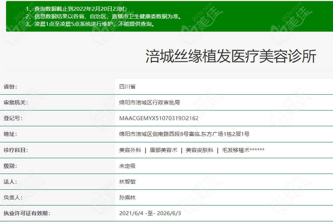Viewport: 333px width, 222px height.
Task: Select the legal person name 林智敏
Action: pyautogui.click(x=127, y=182)
